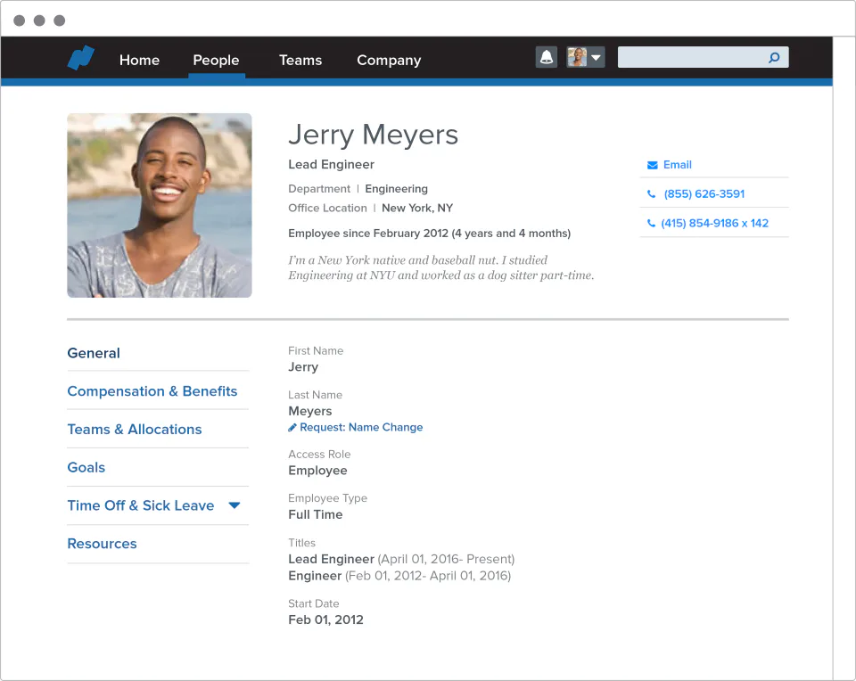Screen dimensions: 856x681
Task: Click the notification bell icon
Action: pos(546,56)
